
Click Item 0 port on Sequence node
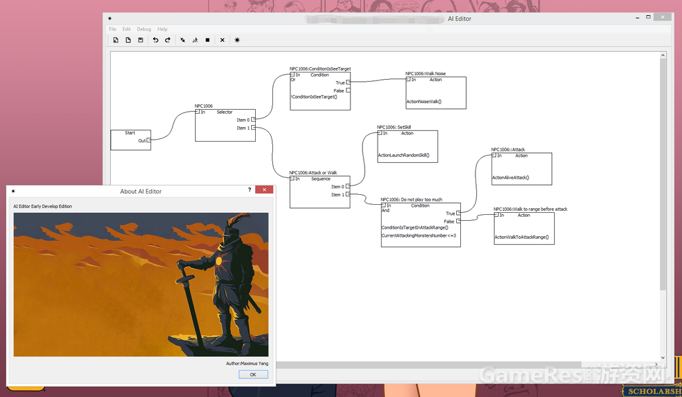[348, 186]
